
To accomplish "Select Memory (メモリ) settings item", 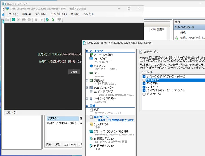I will tap(97, 73).
